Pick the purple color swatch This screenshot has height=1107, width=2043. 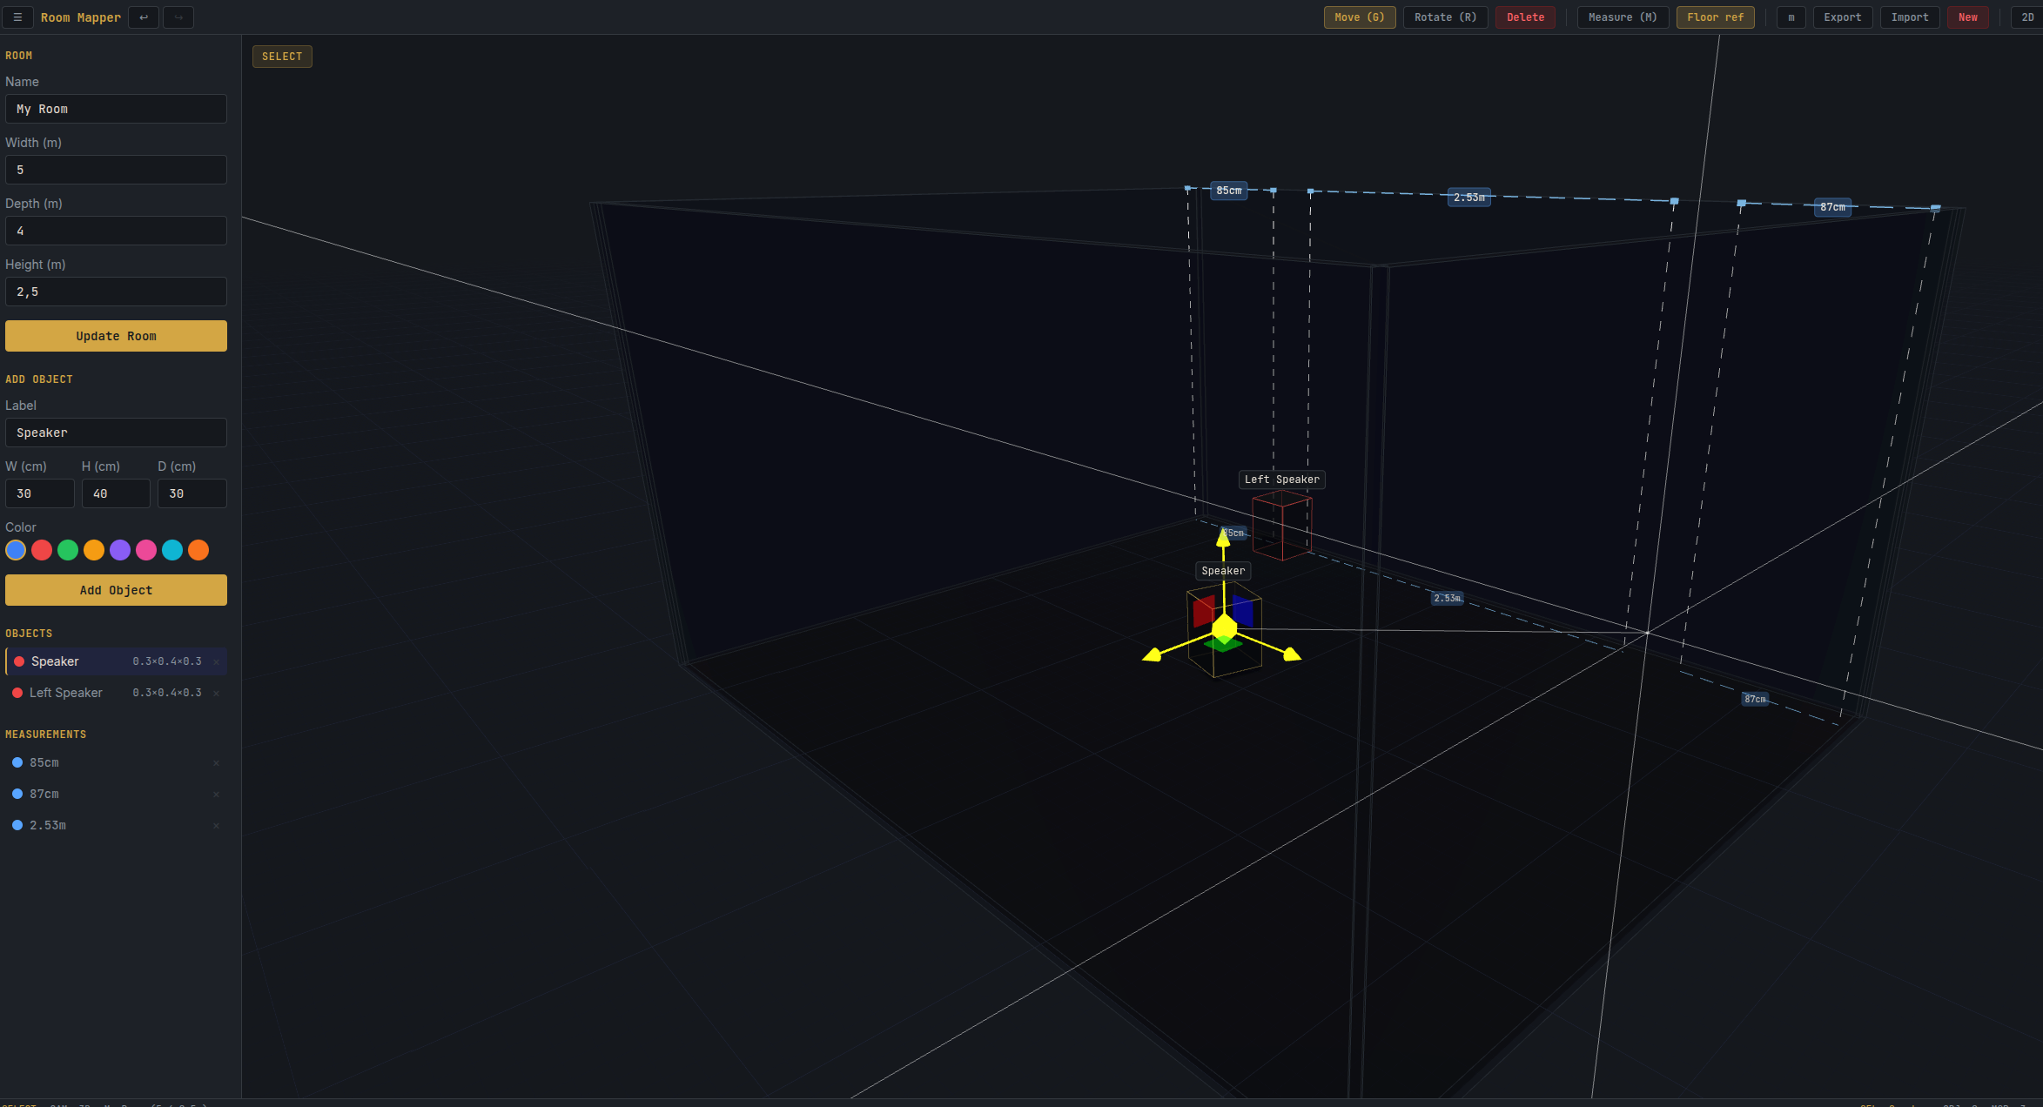(119, 550)
